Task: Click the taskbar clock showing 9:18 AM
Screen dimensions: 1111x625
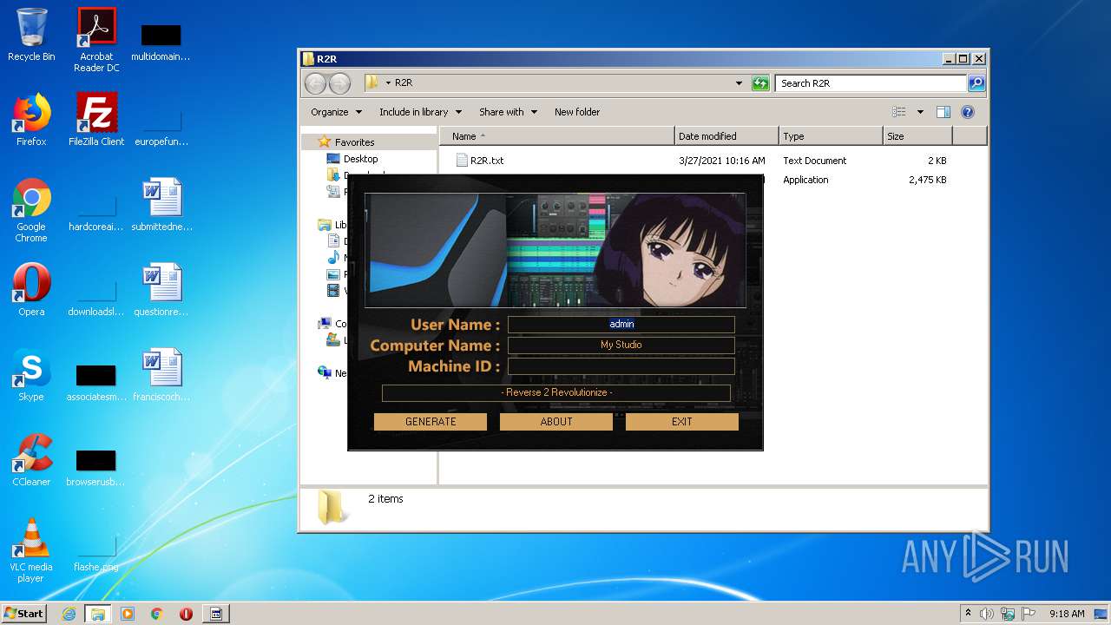Action: click(1067, 614)
